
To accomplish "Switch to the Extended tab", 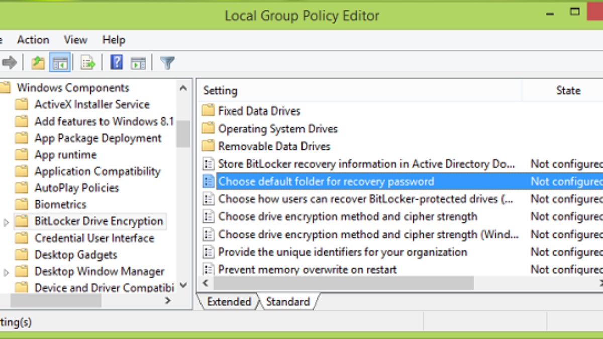I will (229, 302).
